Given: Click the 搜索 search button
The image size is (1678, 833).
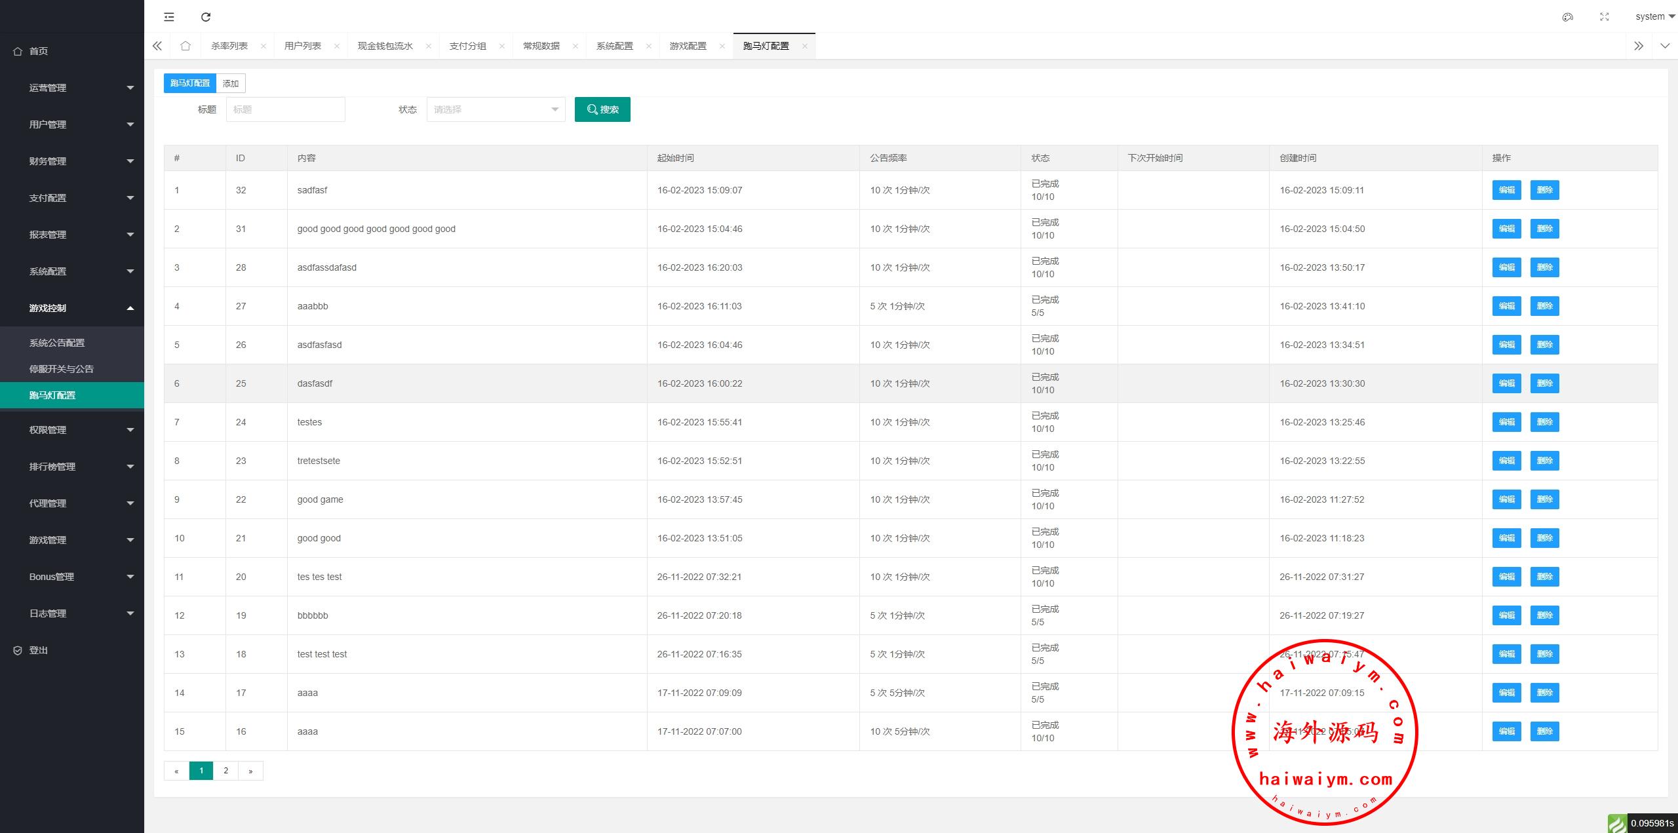Looking at the screenshot, I should click(602, 109).
